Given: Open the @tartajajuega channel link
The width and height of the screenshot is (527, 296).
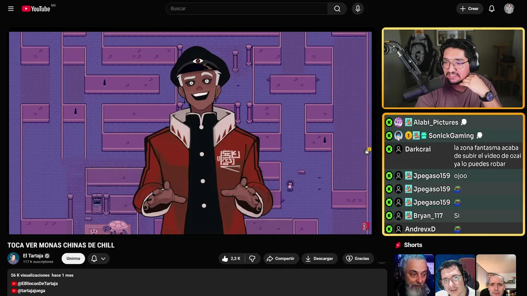Looking at the screenshot, I should (31, 291).
